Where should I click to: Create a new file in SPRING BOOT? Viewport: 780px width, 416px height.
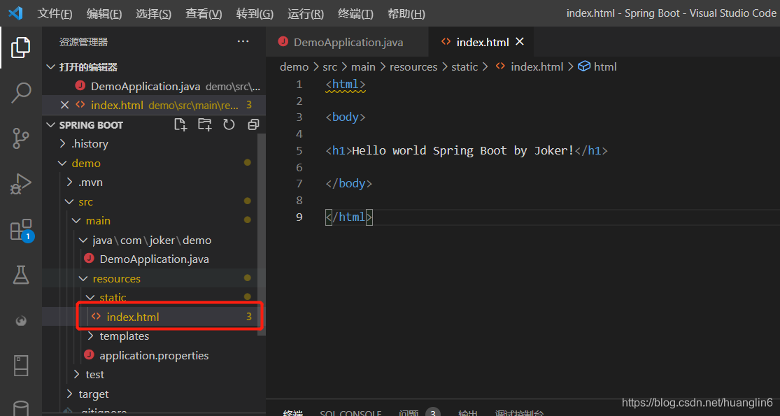[x=180, y=124]
